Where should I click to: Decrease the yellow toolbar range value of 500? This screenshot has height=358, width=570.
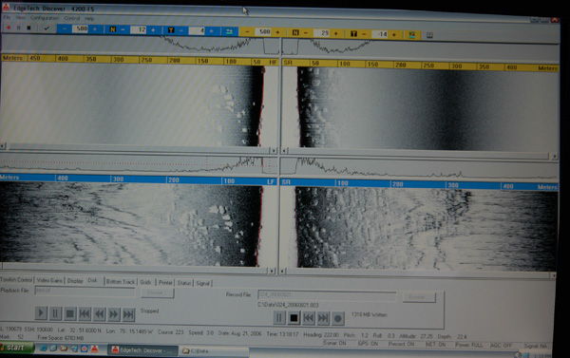pyautogui.click(x=248, y=32)
